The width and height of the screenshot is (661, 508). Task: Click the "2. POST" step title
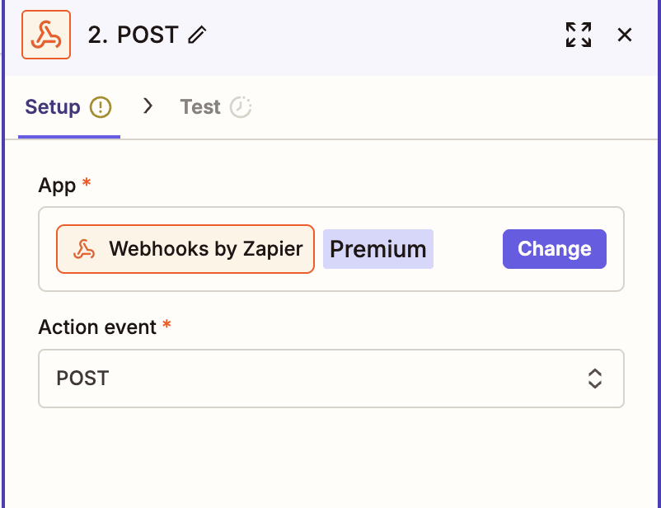coord(133,35)
